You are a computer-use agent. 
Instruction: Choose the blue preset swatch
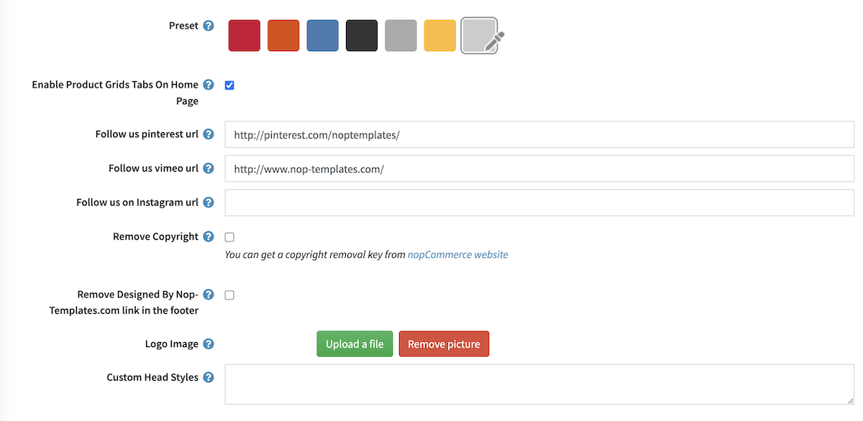click(322, 36)
